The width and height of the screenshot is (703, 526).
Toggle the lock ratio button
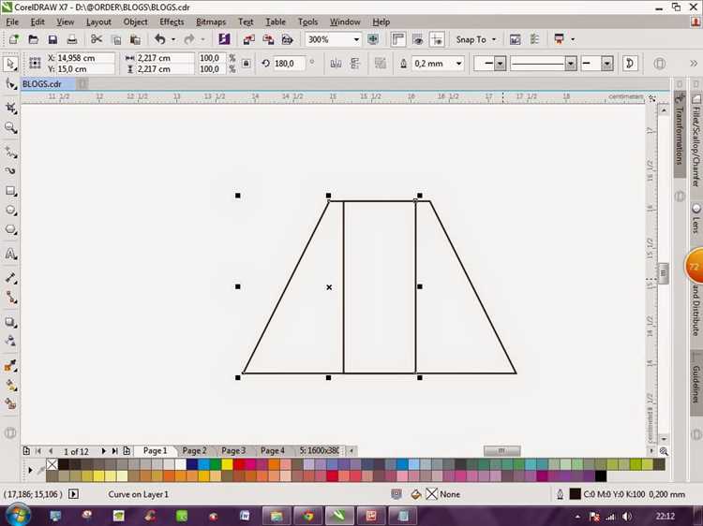pos(247,64)
